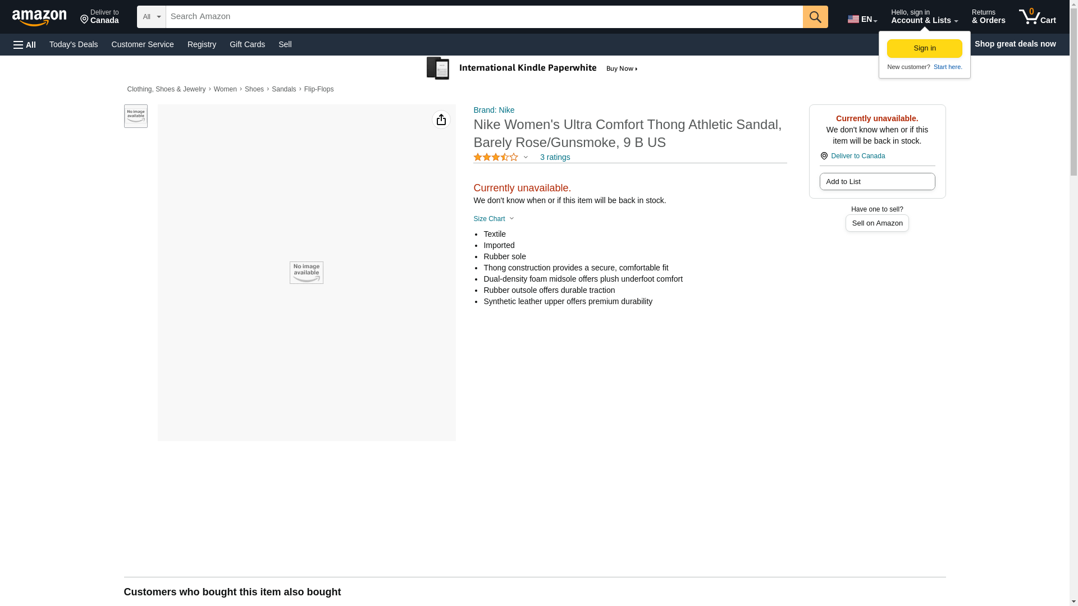Open the shopping cart icon
Image resolution: width=1078 pixels, height=606 pixels.
tap(1036, 17)
